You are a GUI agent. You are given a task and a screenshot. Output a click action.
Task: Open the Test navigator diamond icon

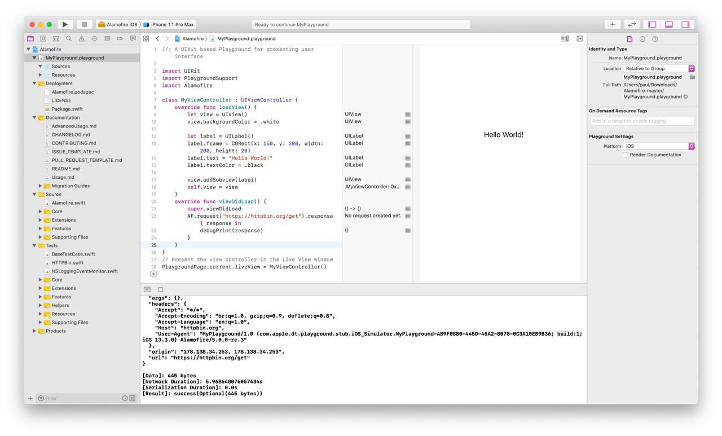[x=94, y=38]
